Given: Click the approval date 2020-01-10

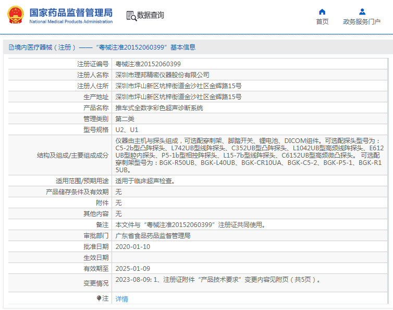Looking at the screenshot, I should point(132,247).
